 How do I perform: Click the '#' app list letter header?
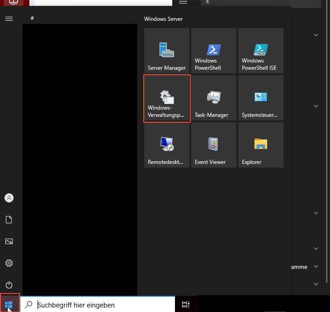pyautogui.click(x=32, y=19)
